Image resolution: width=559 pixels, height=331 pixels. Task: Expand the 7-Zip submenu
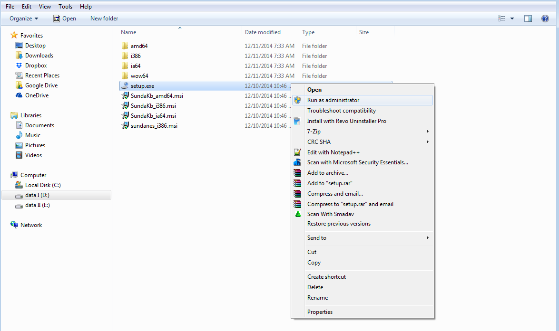(427, 132)
